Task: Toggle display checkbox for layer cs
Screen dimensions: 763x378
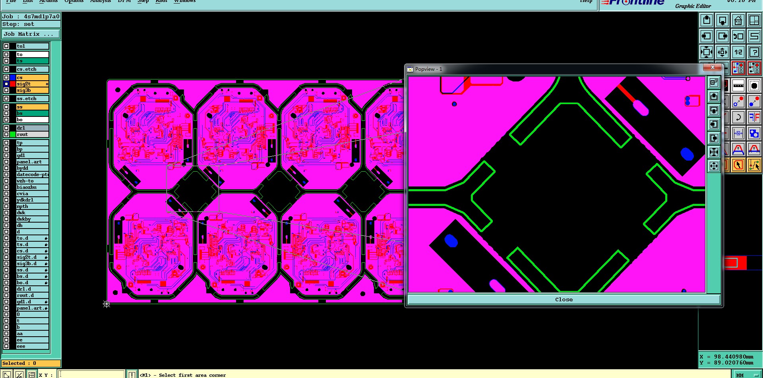Action: pyautogui.click(x=6, y=78)
